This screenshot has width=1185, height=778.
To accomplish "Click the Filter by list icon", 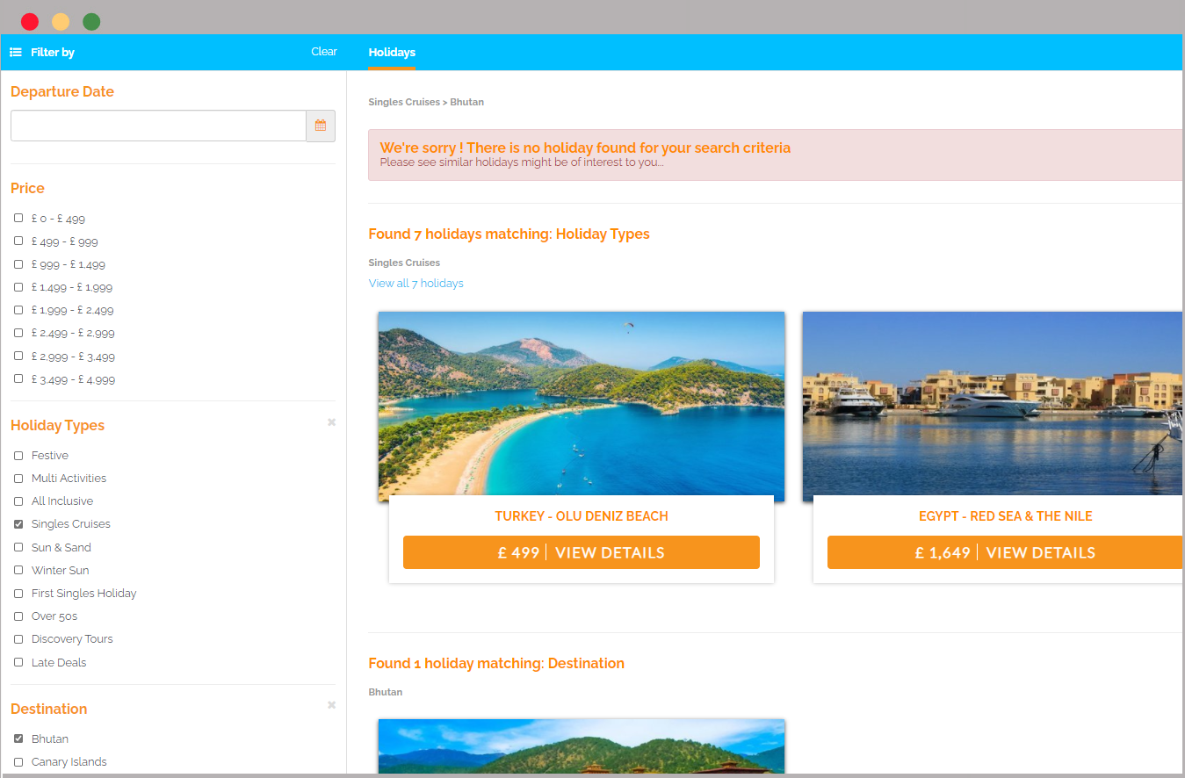I will (16, 53).
